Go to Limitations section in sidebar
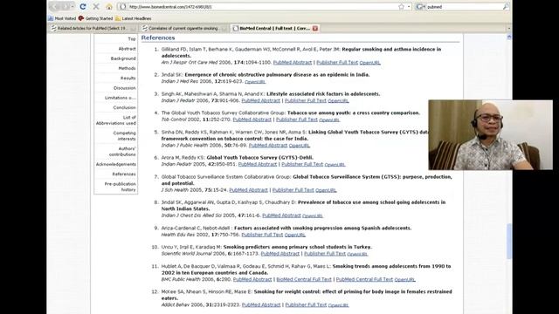 121,98
